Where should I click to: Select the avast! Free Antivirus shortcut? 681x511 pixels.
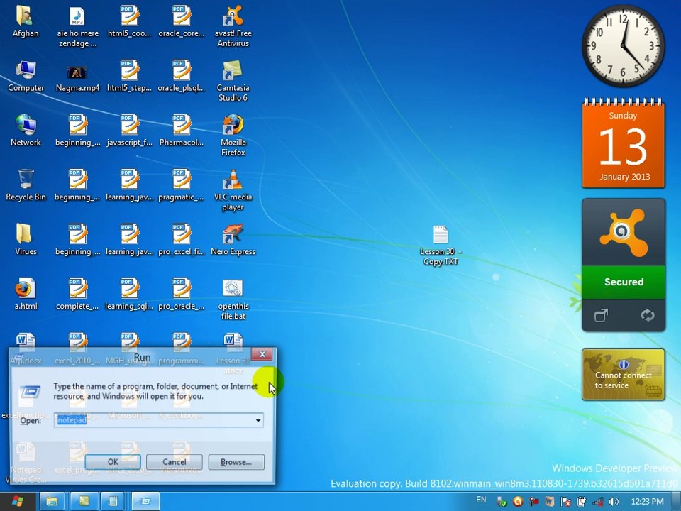tap(233, 26)
